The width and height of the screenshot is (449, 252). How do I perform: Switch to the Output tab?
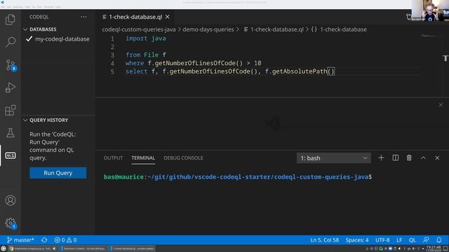coord(113,158)
